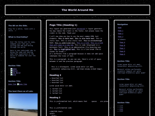The height and width of the screenshot is (116, 155).
Task: Click the site title "The World Around Me"
Action: (77, 10)
